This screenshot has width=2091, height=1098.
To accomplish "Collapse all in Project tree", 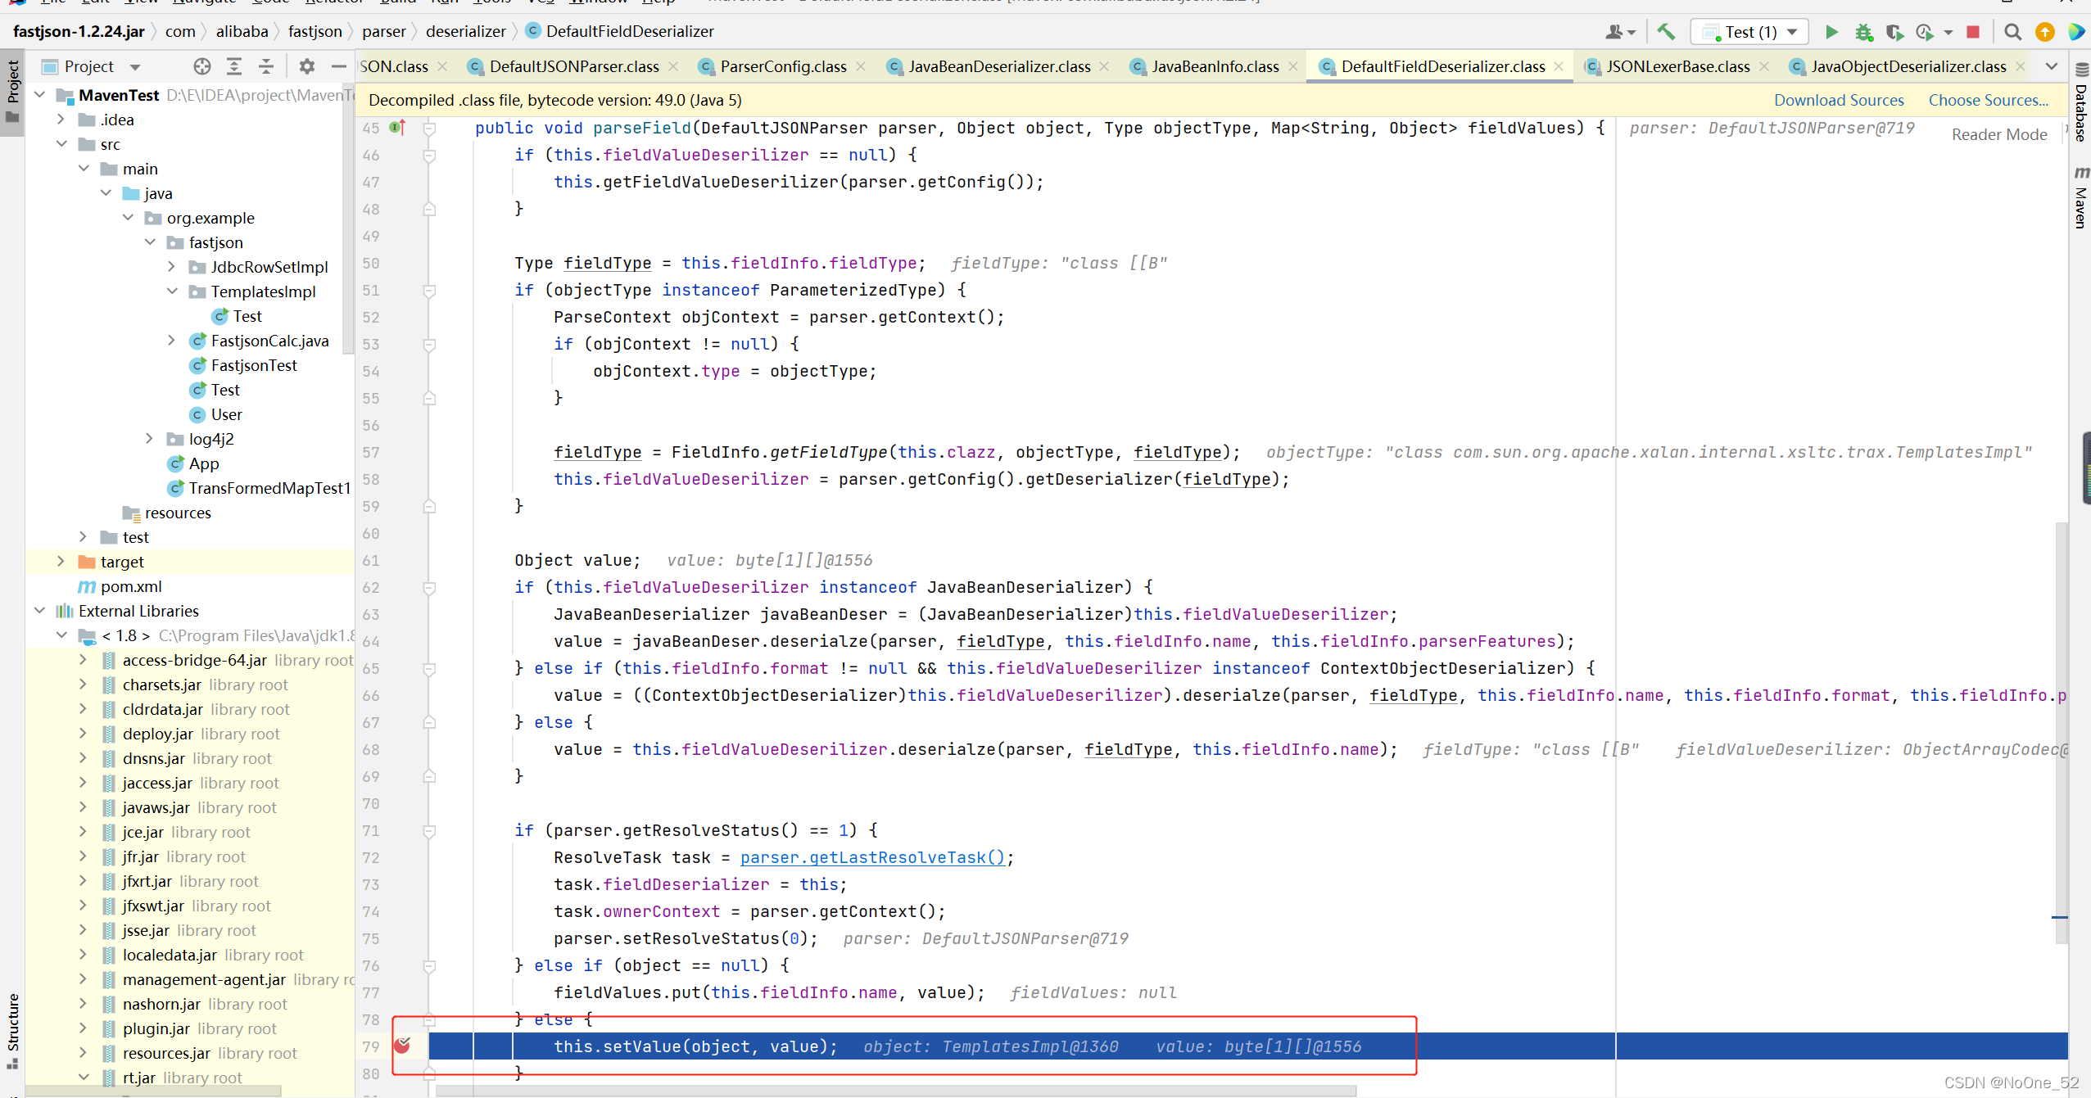I will tap(266, 66).
